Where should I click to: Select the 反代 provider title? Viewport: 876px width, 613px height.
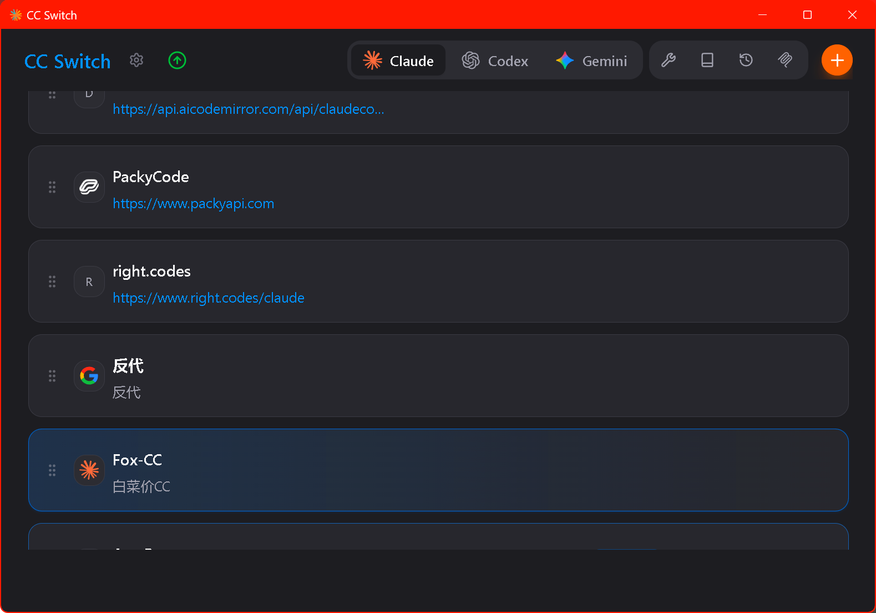pyautogui.click(x=128, y=366)
